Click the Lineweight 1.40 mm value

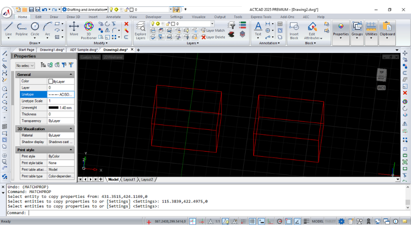[60, 108]
